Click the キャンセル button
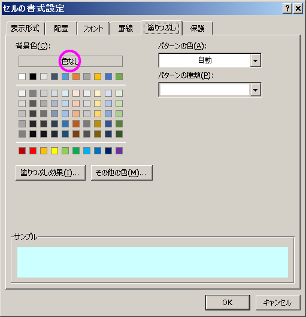 point(278,303)
